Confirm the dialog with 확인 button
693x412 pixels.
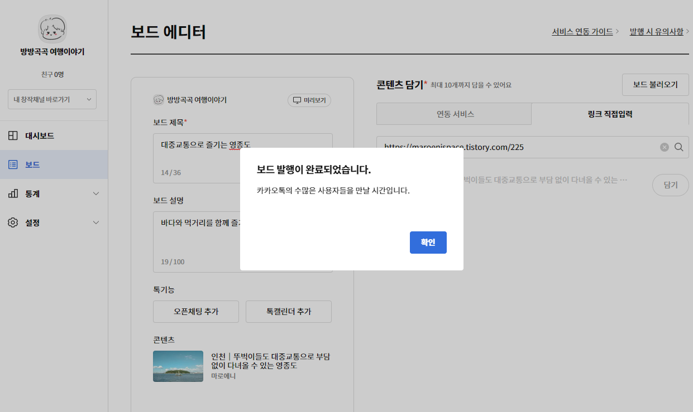428,242
